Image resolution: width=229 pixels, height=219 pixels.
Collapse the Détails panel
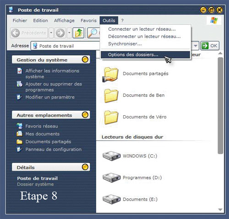click(85, 167)
